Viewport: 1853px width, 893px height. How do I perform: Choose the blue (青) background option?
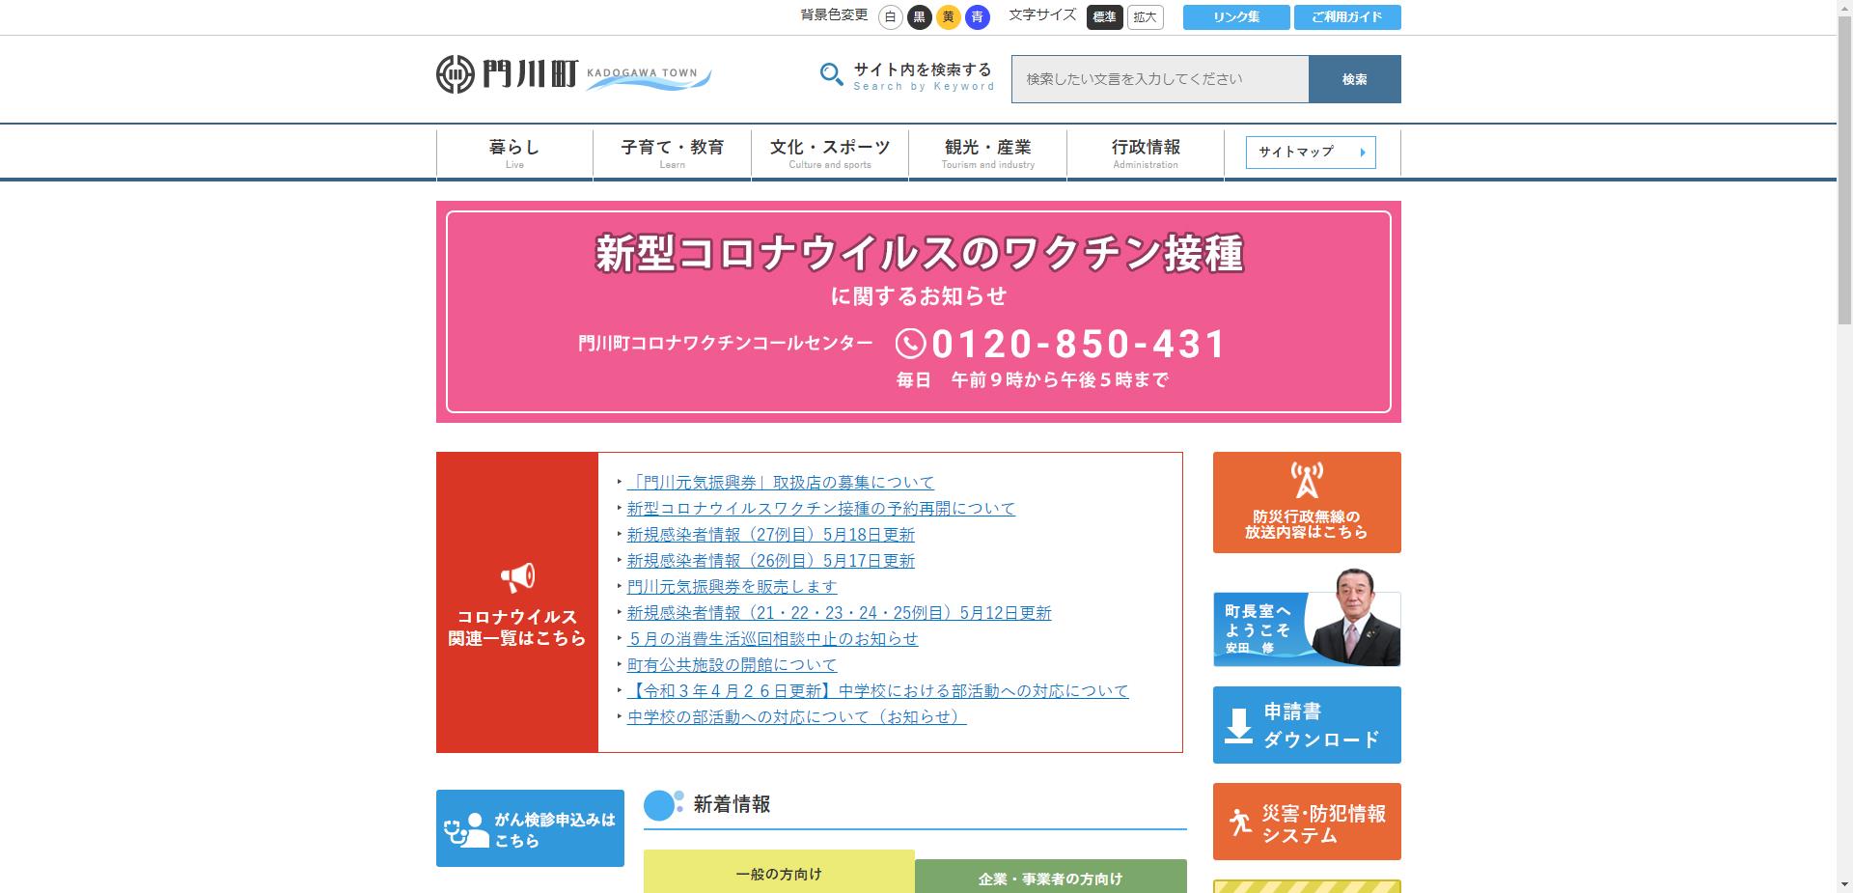(x=978, y=17)
